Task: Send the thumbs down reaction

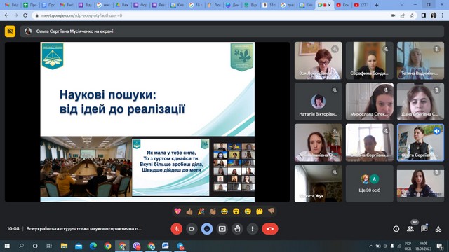Action: coord(272,211)
